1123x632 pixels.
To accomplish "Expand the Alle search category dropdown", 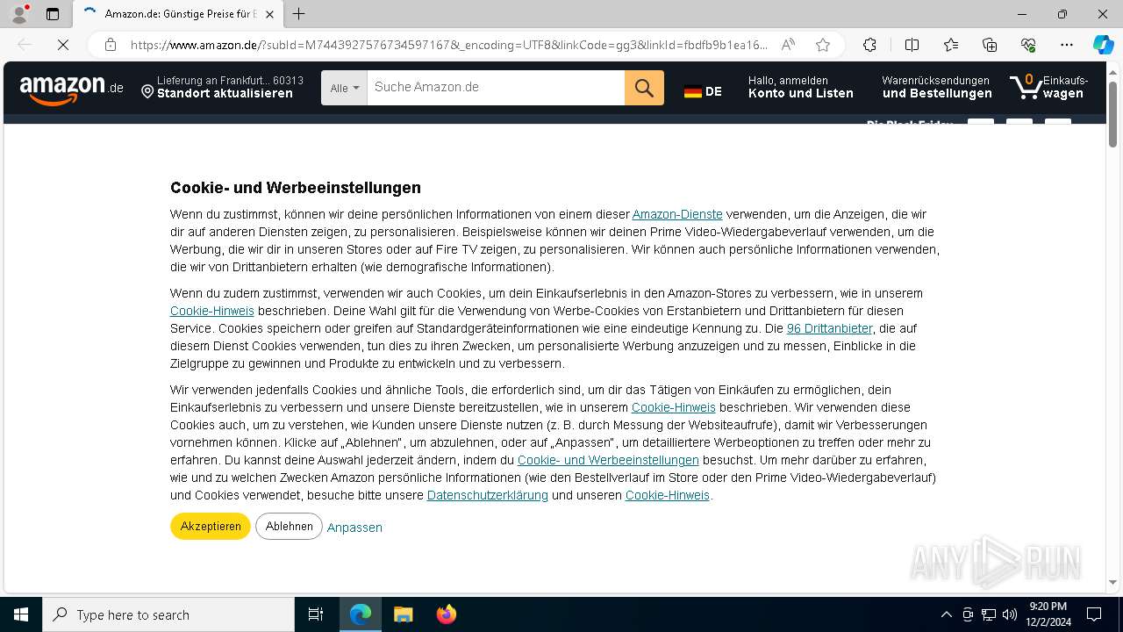I will pyautogui.click(x=344, y=88).
